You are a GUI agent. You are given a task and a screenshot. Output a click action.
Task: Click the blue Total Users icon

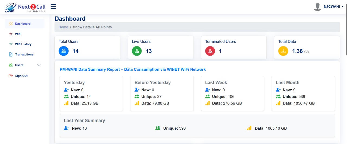click(x=64, y=51)
